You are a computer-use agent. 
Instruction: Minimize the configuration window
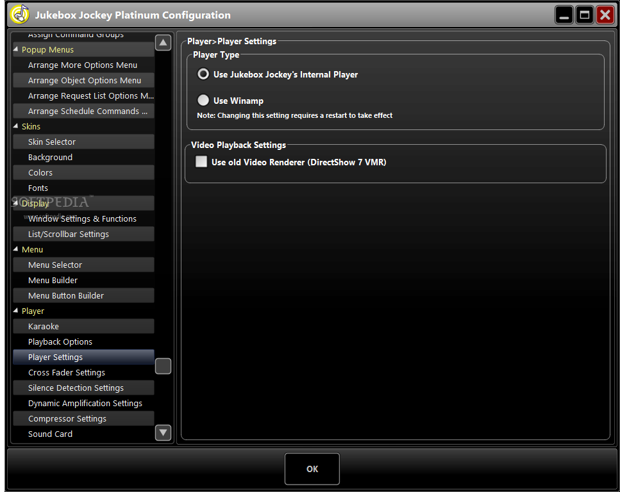click(564, 15)
